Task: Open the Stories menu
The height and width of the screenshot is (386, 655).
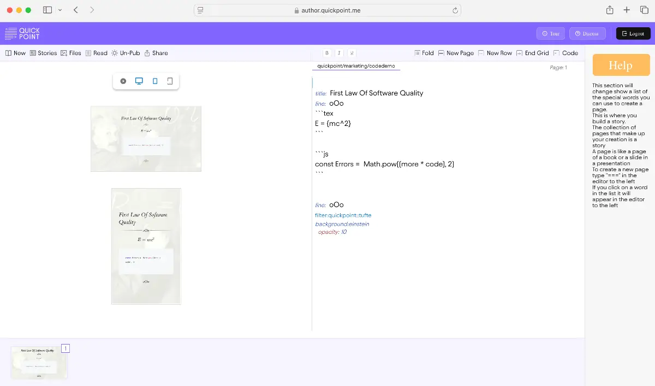Action: coord(43,53)
